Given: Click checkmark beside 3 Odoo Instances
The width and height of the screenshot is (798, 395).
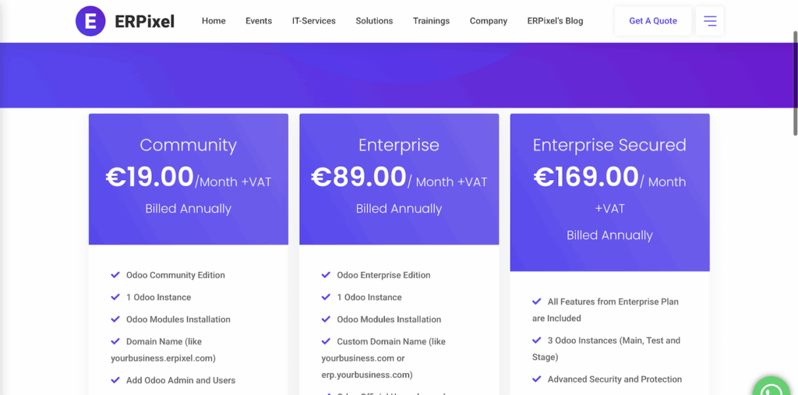Looking at the screenshot, I should 536,340.
